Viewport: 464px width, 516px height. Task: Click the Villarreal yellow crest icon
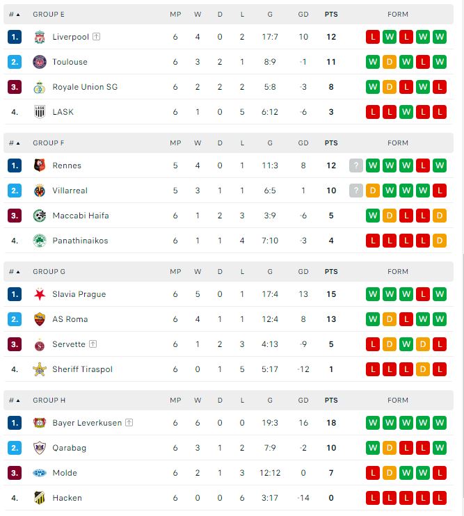[x=40, y=191]
